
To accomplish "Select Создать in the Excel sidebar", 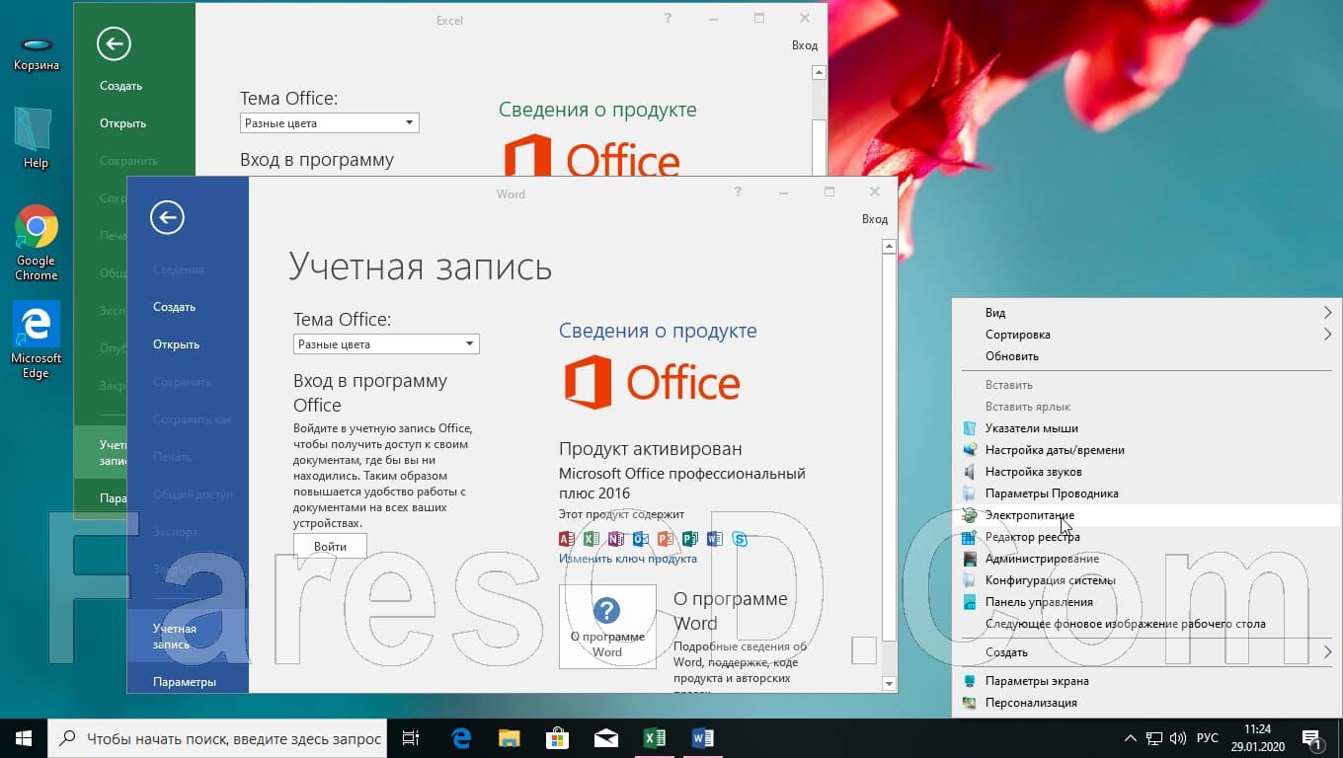I will pos(134,86).
